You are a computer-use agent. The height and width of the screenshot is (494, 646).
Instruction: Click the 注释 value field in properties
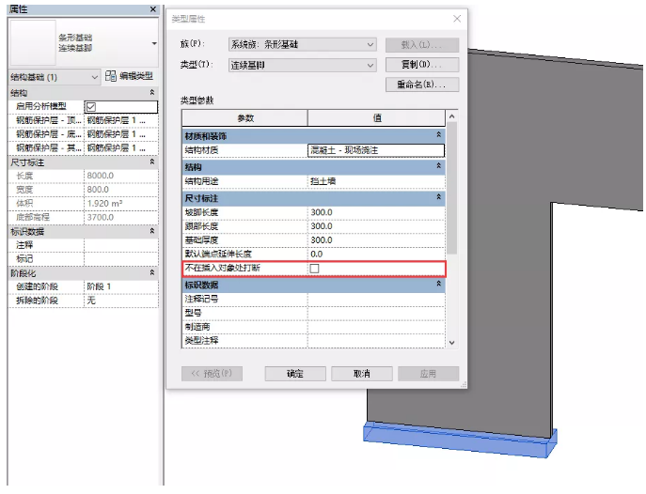pos(121,245)
